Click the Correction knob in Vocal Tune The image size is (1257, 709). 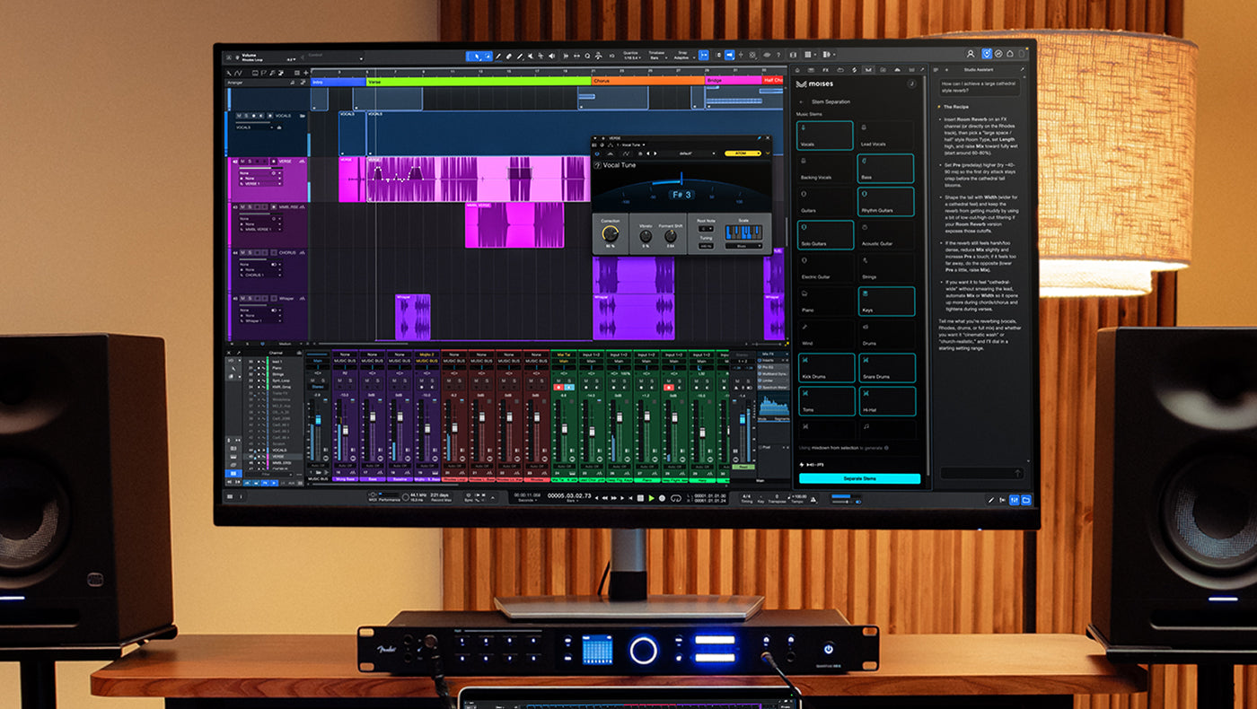point(611,233)
